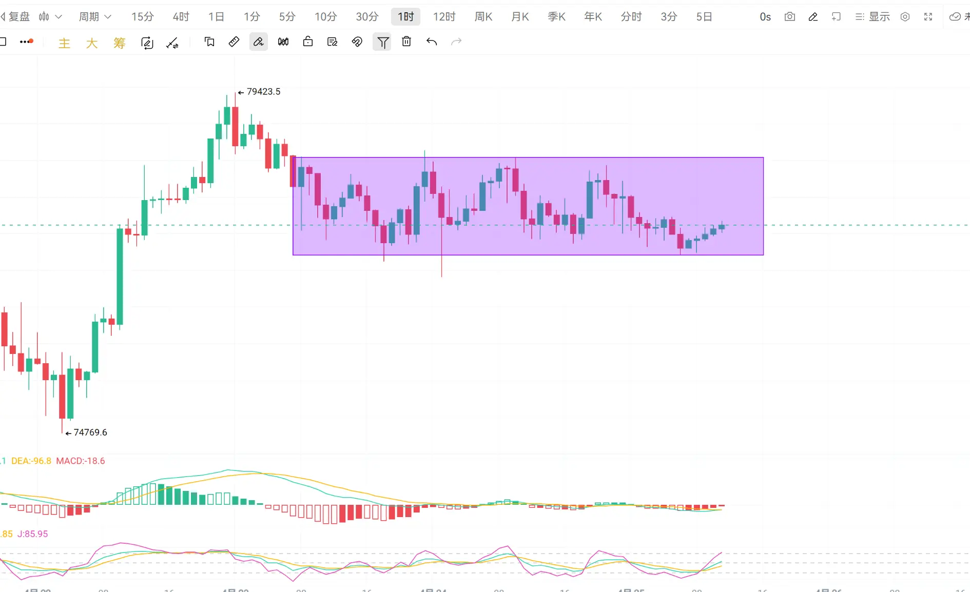Select the 3分 timeframe

pos(669,17)
